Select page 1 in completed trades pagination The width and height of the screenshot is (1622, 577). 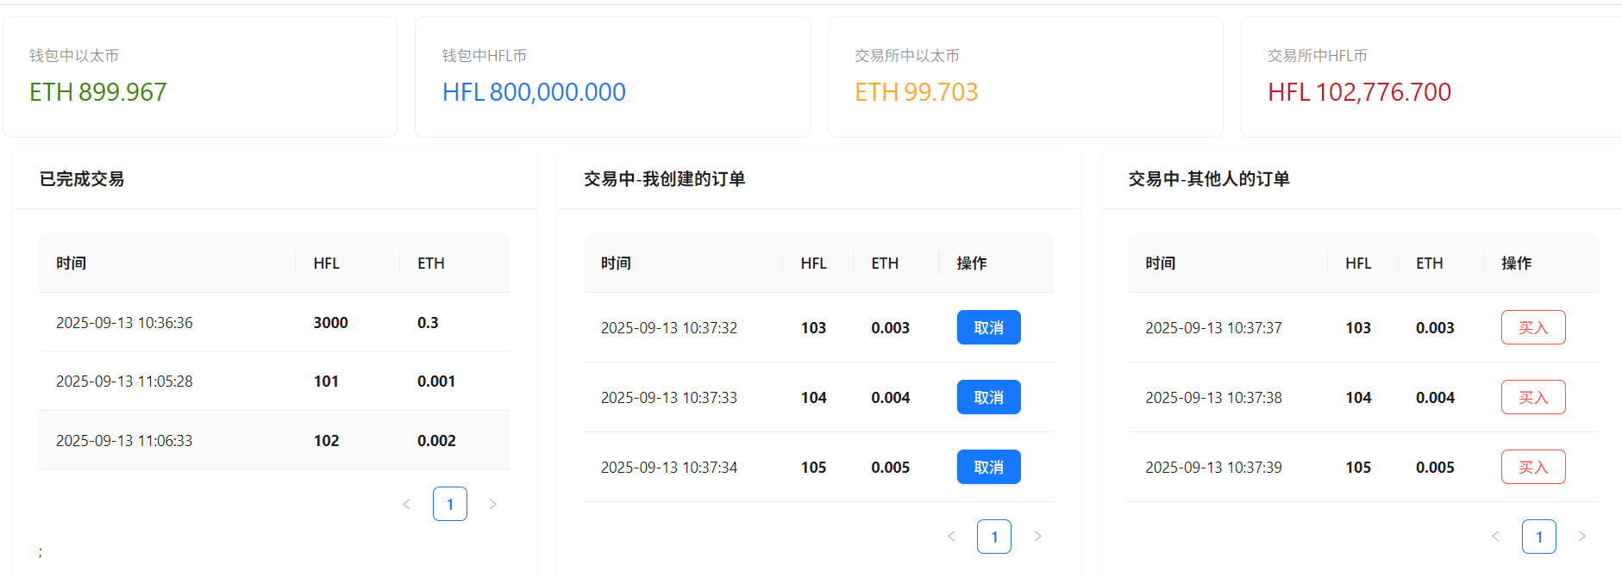pyautogui.click(x=449, y=504)
